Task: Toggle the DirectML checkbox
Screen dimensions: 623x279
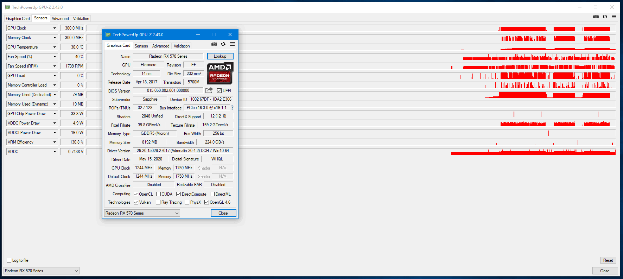Action: coord(212,194)
